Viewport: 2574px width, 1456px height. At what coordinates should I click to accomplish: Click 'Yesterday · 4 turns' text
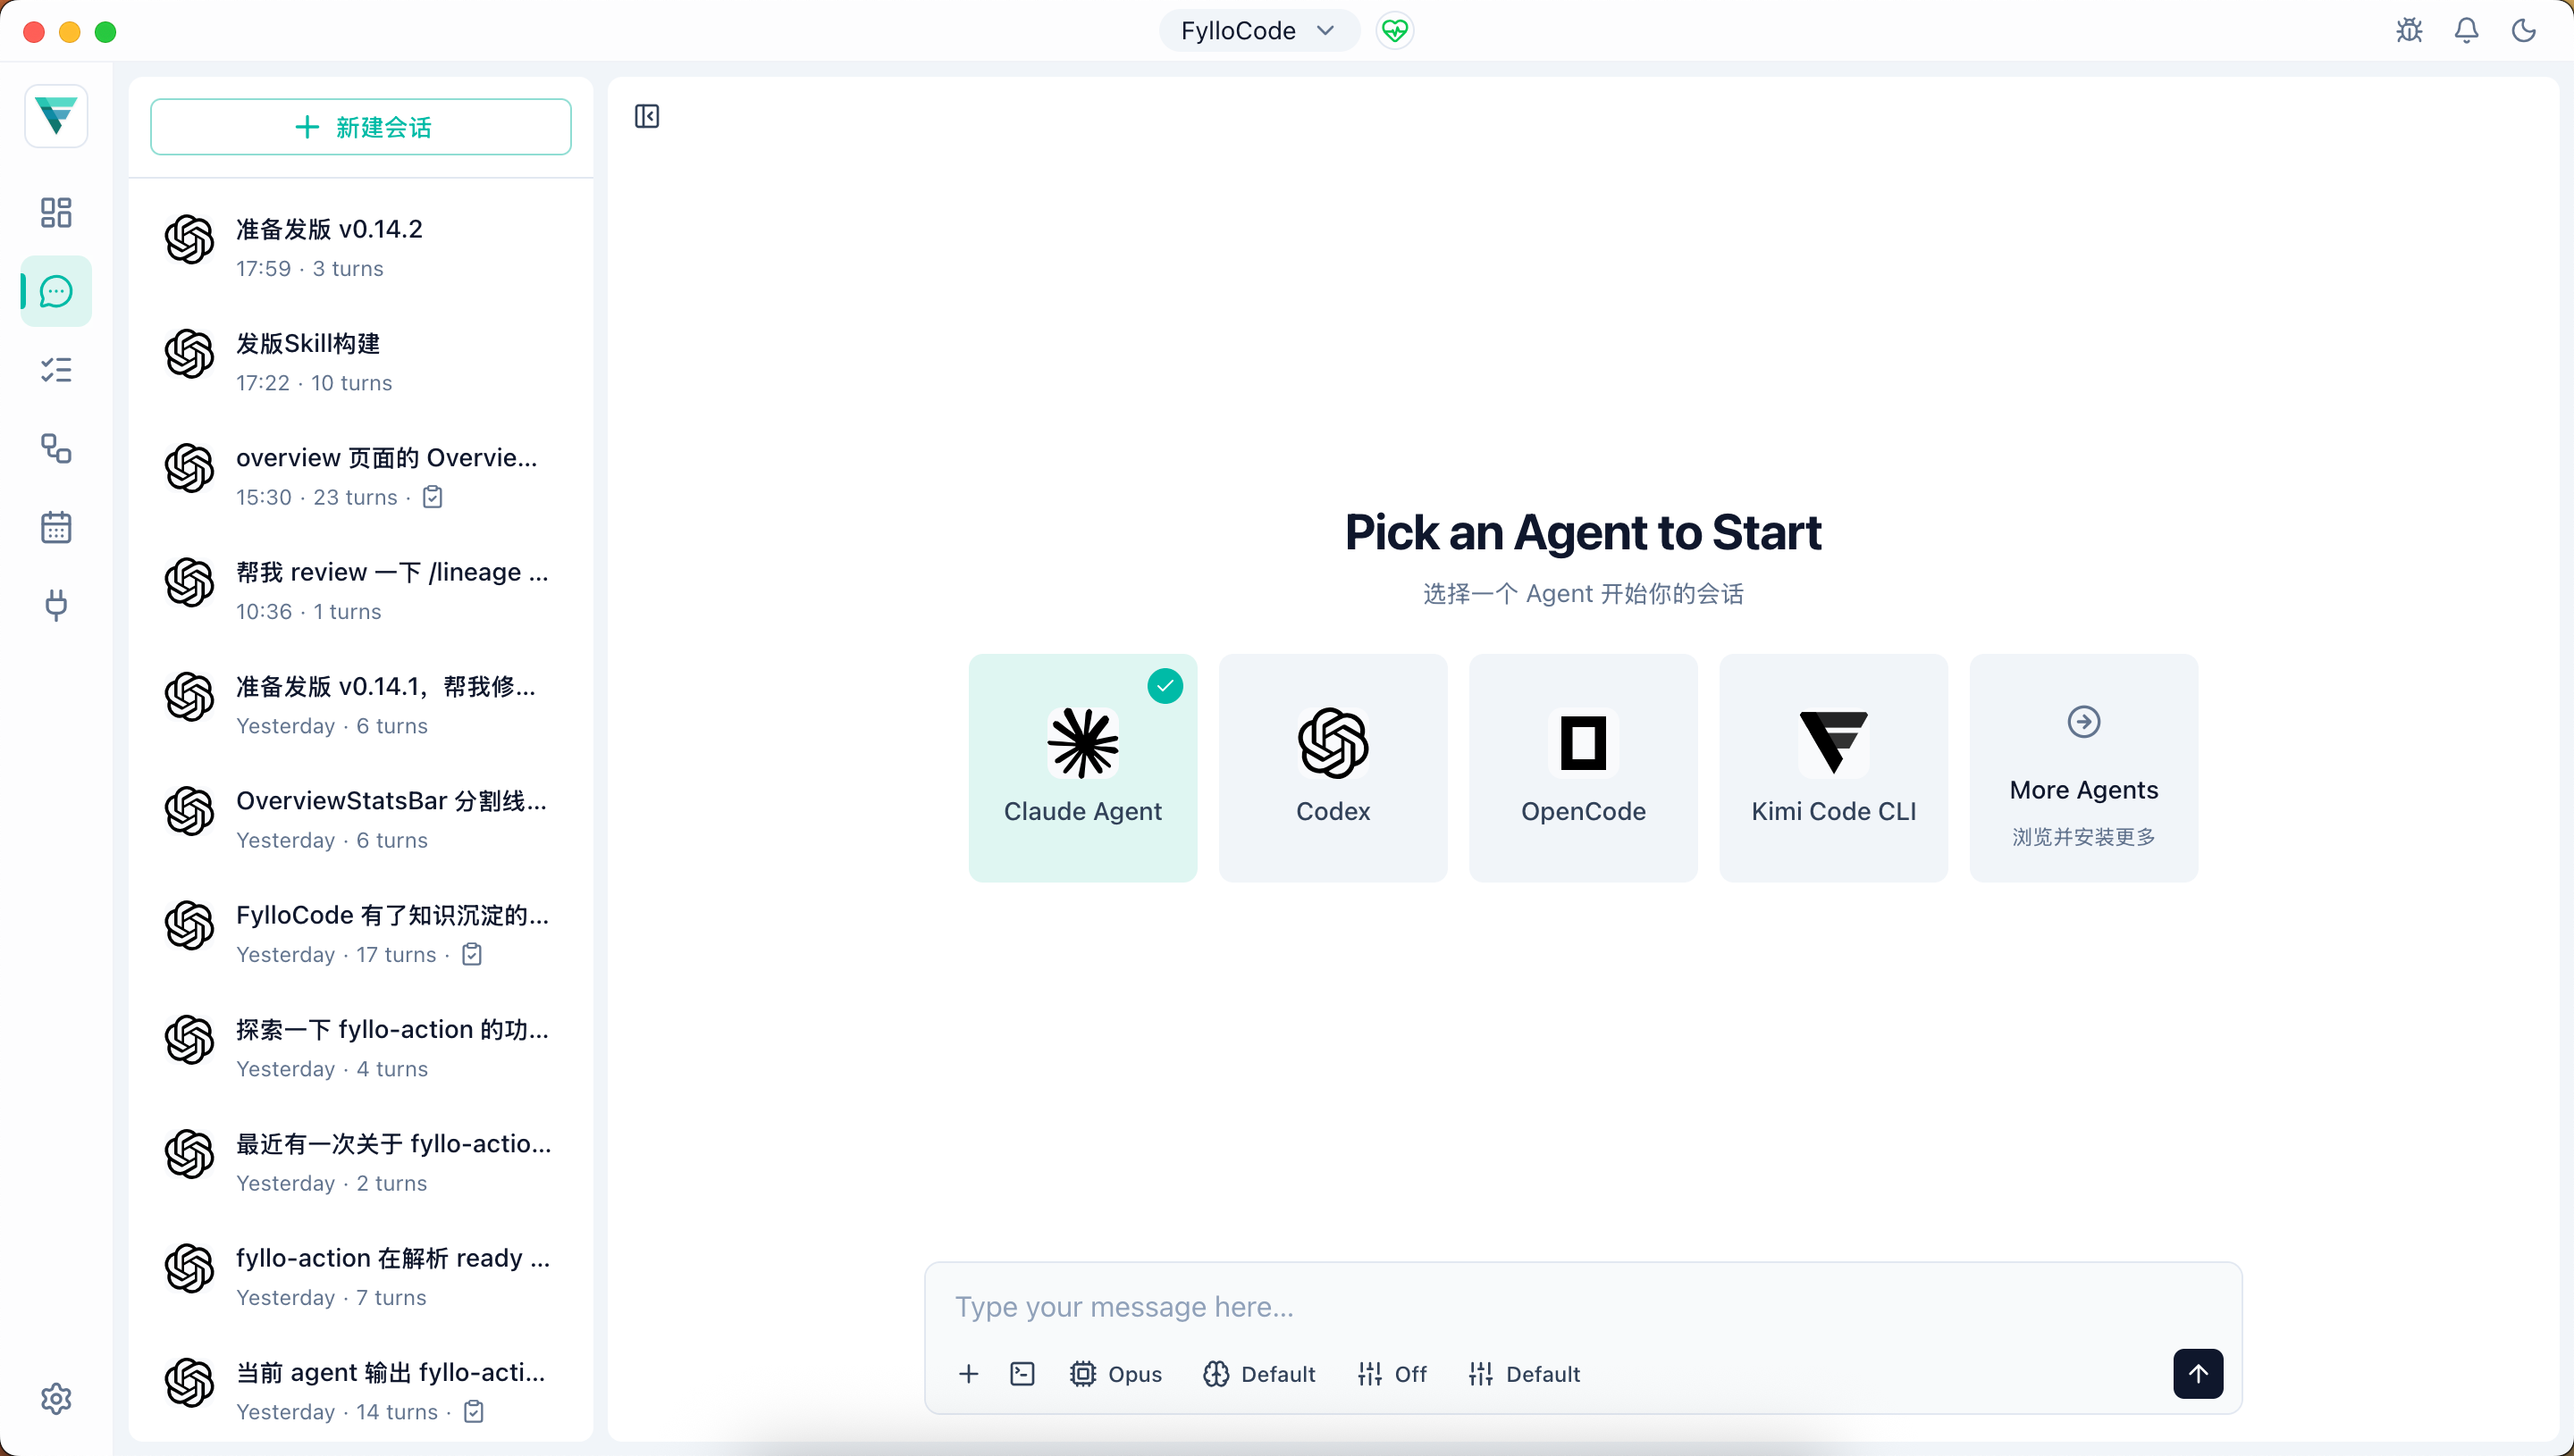(x=332, y=1069)
